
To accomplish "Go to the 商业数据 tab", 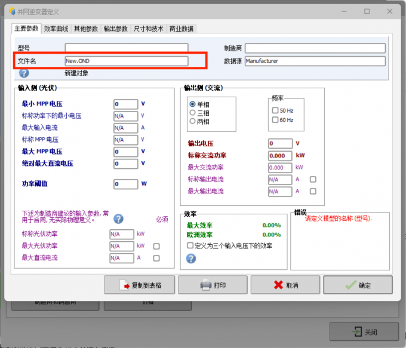I will click(182, 29).
